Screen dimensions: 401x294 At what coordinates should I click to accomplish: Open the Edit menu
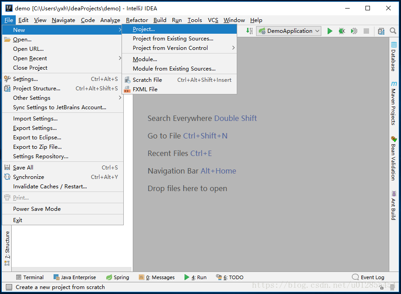click(23, 20)
